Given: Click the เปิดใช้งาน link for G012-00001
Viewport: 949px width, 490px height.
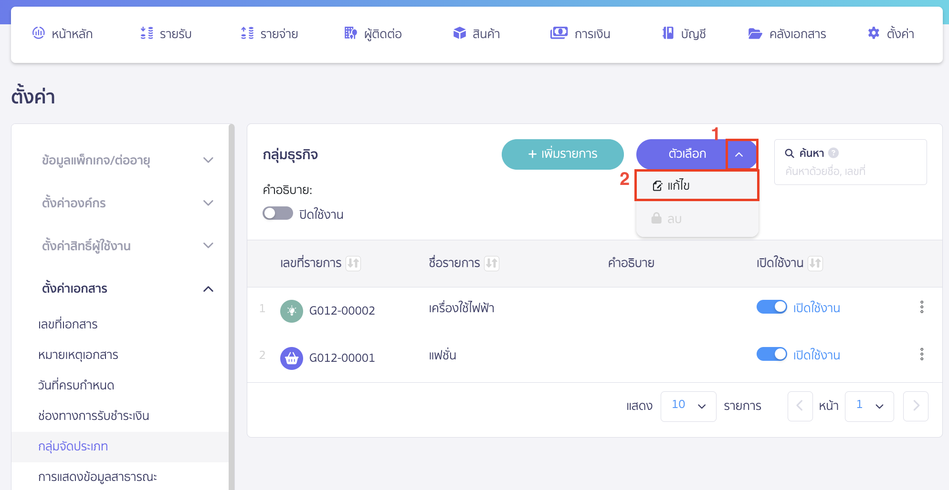Looking at the screenshot, I should click(x=817, y=354).
